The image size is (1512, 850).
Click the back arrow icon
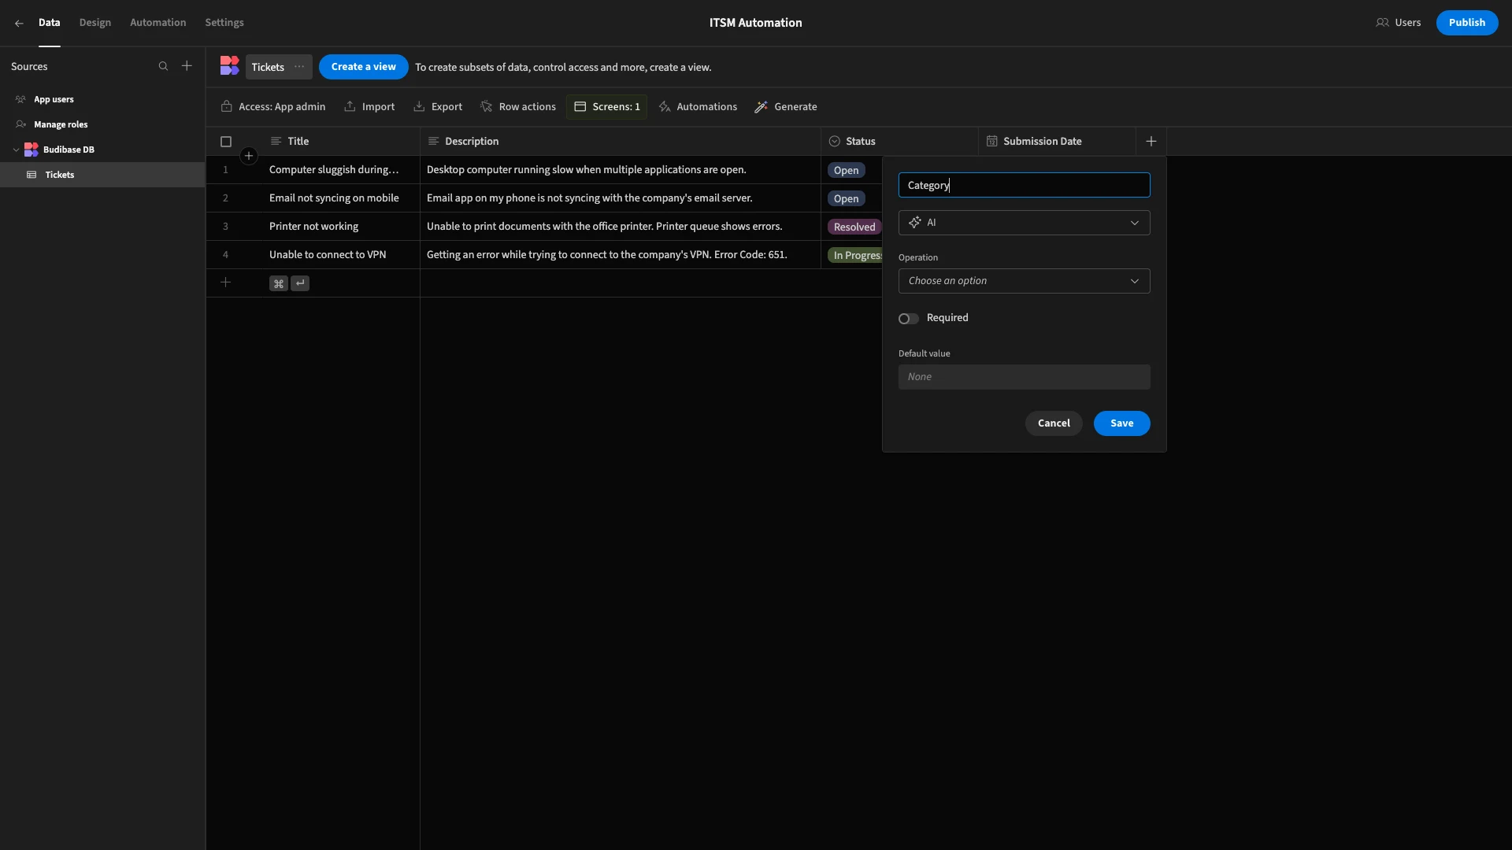point(19,23)
